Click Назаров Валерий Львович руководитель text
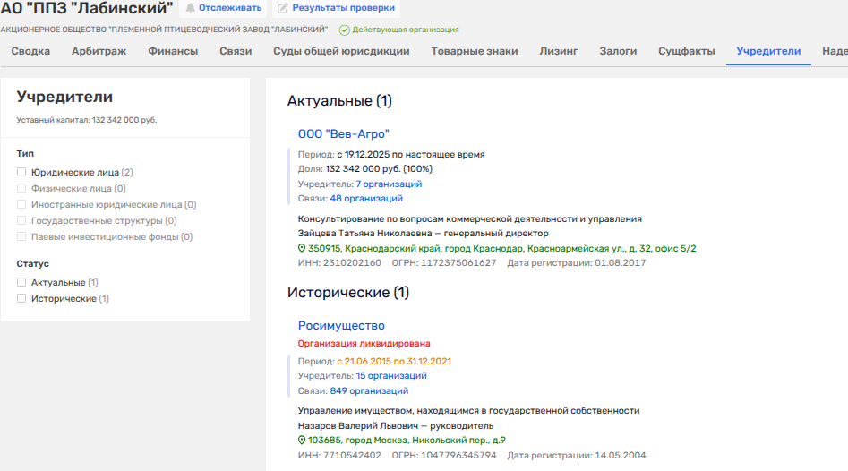Screen dimensions: 848x471 [395, 425]
